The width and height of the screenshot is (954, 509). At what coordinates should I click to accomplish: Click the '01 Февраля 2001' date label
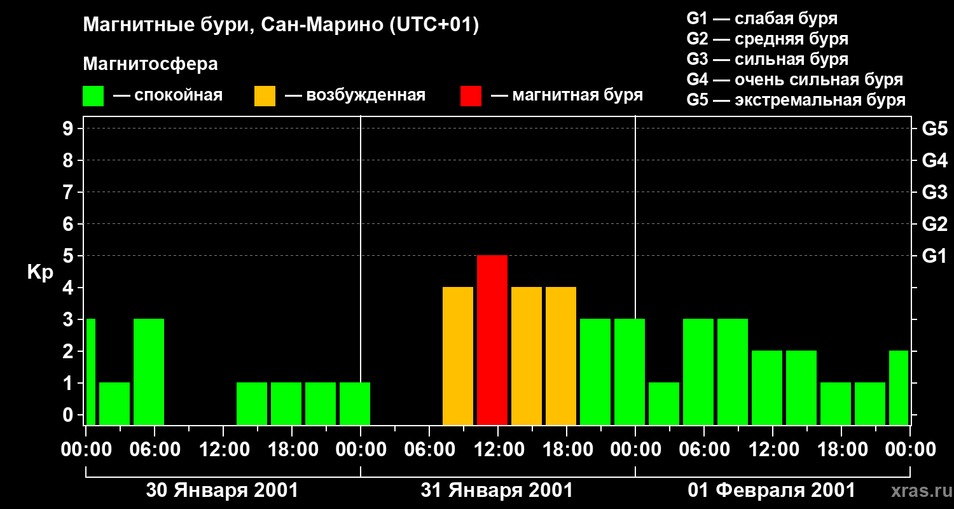771,491
